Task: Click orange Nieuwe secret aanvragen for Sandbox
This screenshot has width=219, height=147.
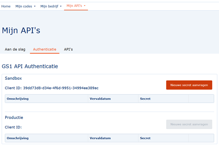Action: 189,85
